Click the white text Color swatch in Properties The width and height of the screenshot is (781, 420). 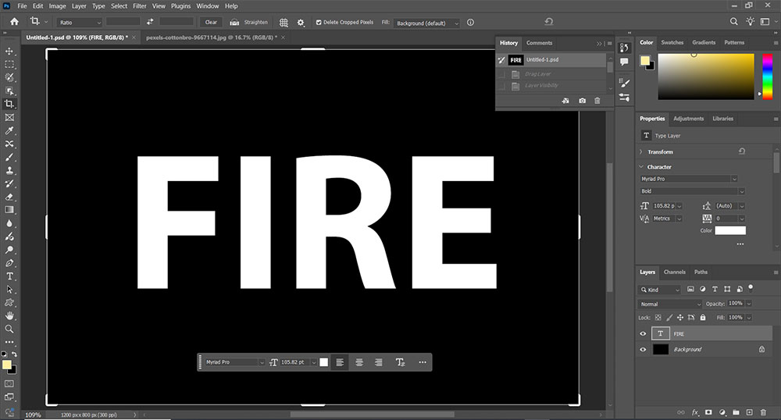pos(730,230)
